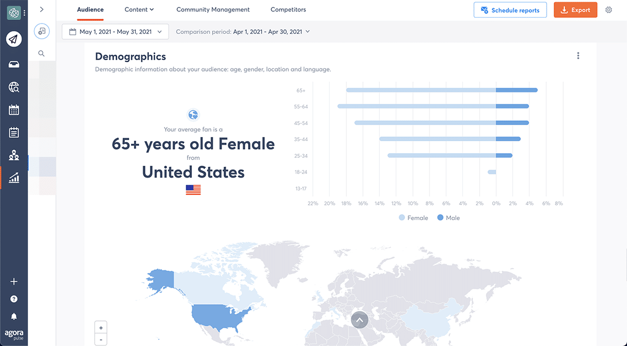Click the notifications bell icon
Image resolution: width=627 pixels, height=346 pixels.
coord(14,316)
